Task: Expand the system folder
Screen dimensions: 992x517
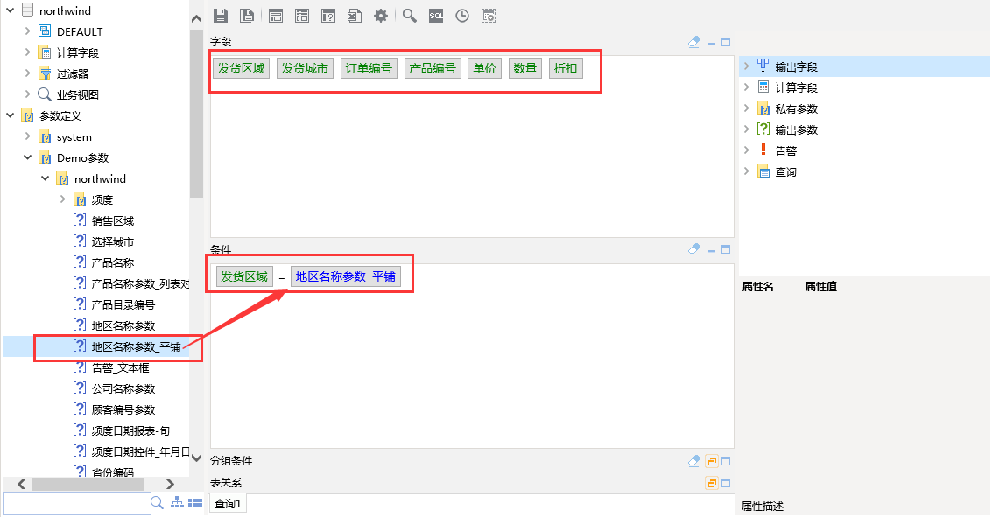Action: [27, 136]
